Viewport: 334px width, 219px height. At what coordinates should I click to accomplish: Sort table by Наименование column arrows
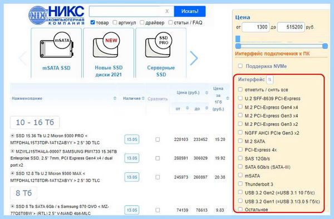(115, 98)
